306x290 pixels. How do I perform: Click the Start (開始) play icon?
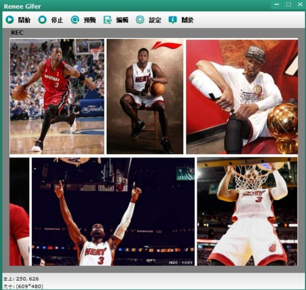tap(9, 20)
